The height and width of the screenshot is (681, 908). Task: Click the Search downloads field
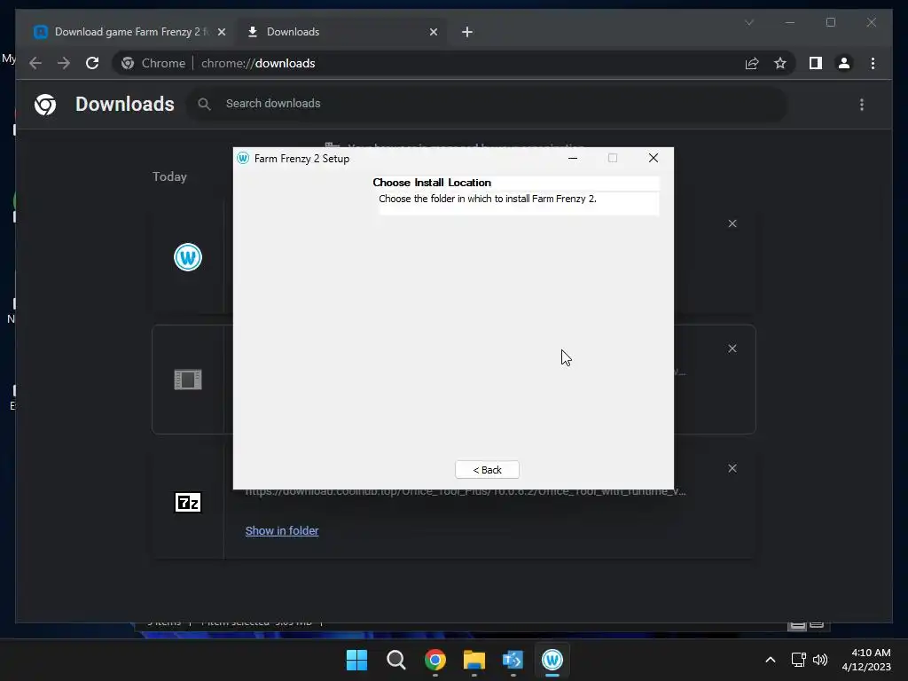[487, 104]
